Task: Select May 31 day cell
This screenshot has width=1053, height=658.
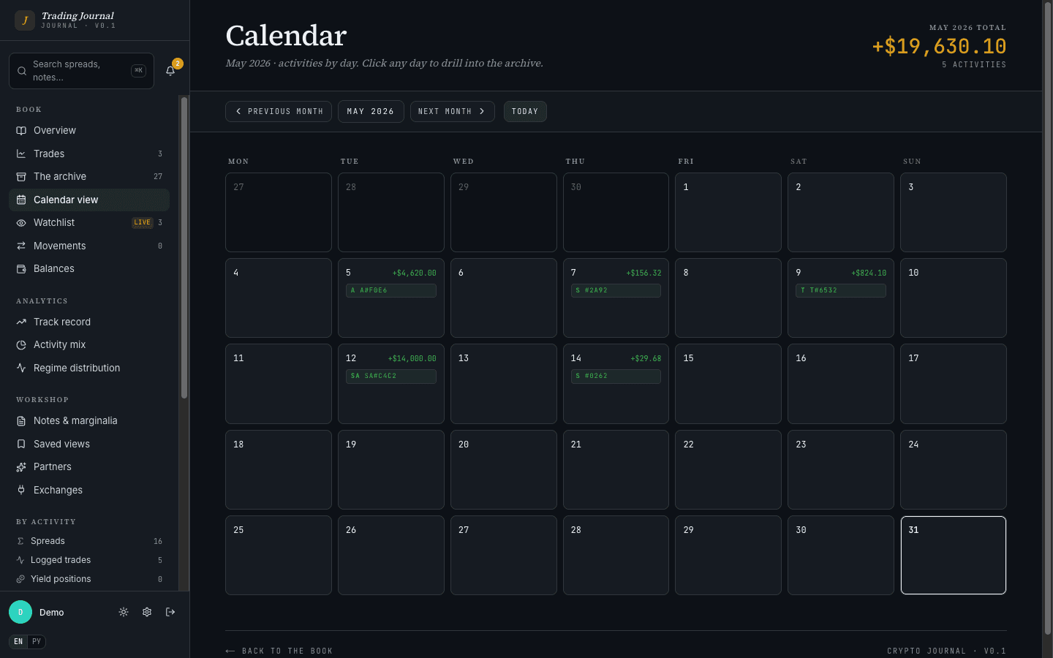Action: [954, 556]
